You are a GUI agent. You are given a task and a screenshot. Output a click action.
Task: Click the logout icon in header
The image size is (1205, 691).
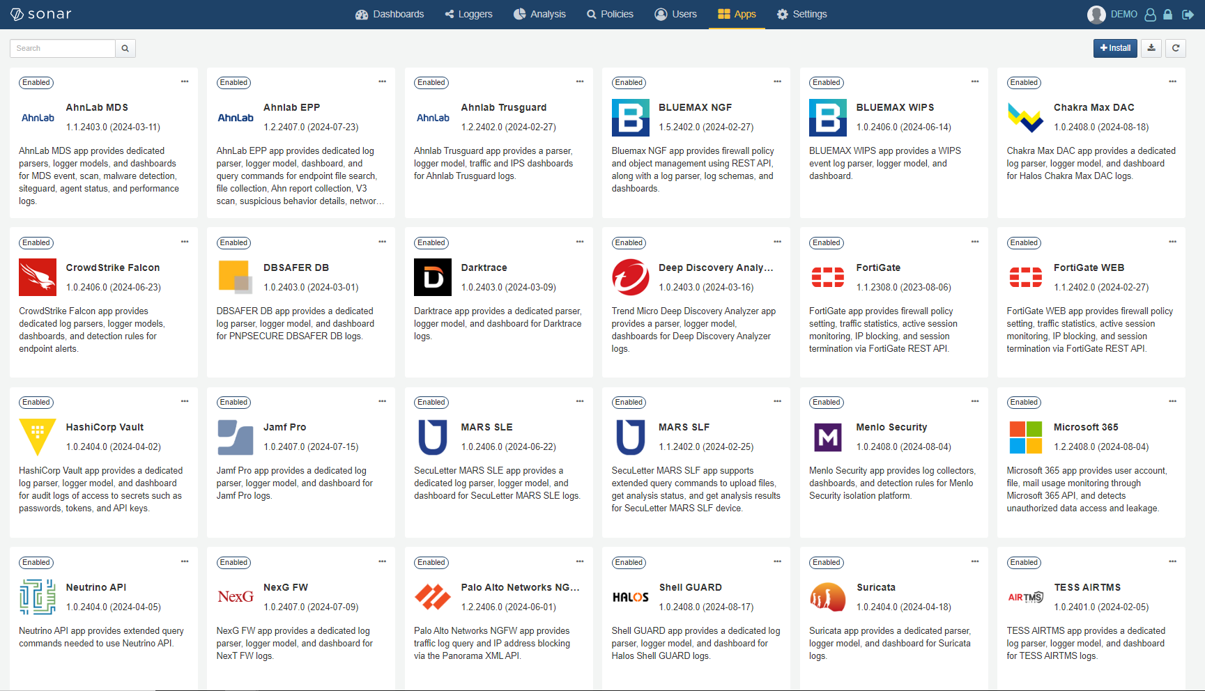click(1188, 14)
